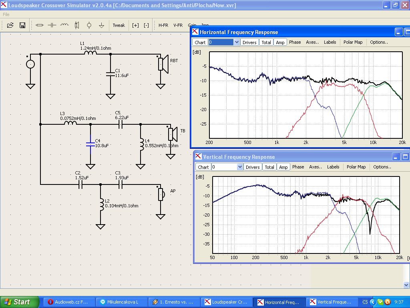Screen dimensions: 410x308
Task: Click the Windows Start button
Action: click(x=19, y=302)
